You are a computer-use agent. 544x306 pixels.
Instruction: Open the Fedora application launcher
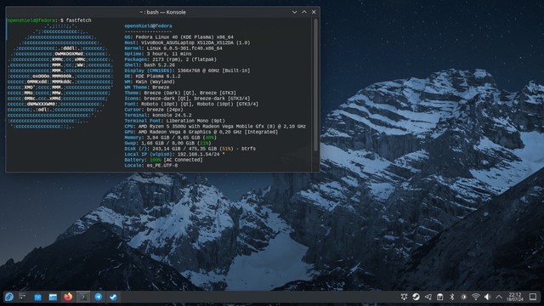pyautogui.click(x=9, y=297)
